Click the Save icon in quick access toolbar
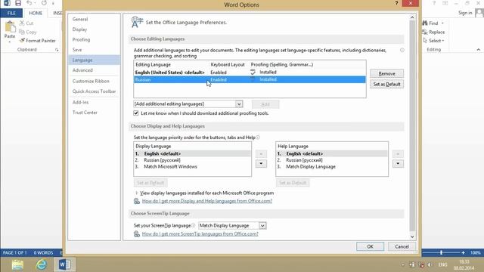Viewport: 484px width, 272px height. pos(18,3)
